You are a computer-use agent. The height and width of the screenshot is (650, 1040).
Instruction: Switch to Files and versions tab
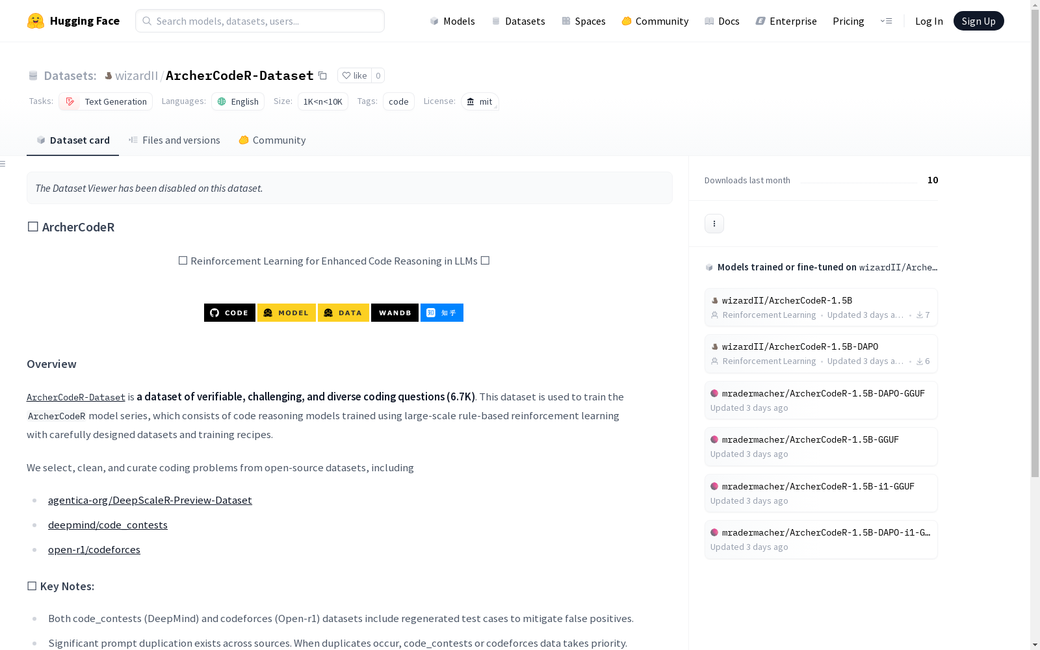(x=174, y=140)
